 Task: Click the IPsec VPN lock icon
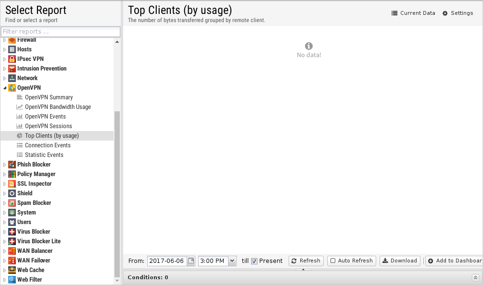[x=12, y=59]
